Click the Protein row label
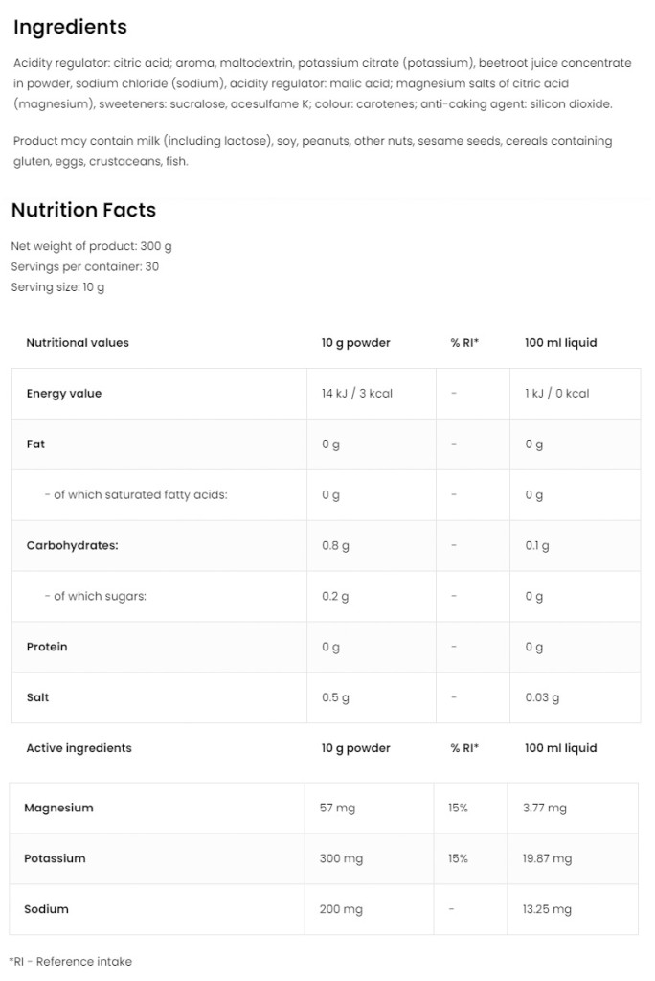Viewport: 655px width, 981px height. click(x=47, y=648)
